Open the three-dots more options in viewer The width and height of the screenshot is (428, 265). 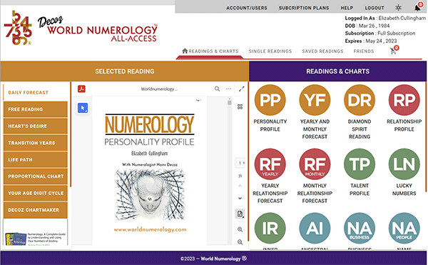point(228,89)
